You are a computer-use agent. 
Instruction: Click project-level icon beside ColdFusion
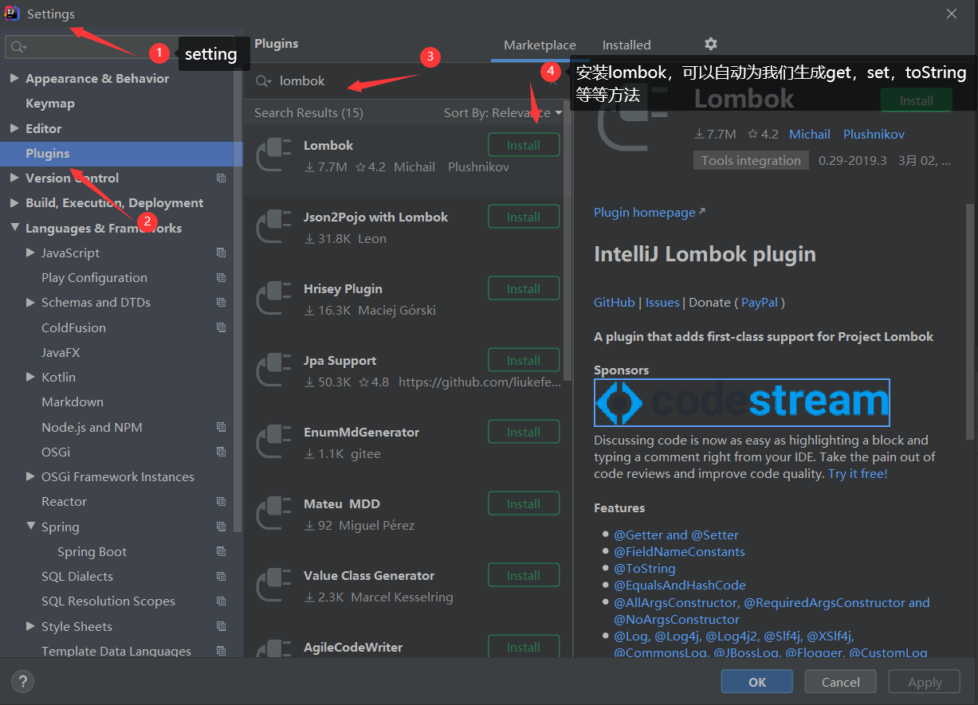point(222,327)
